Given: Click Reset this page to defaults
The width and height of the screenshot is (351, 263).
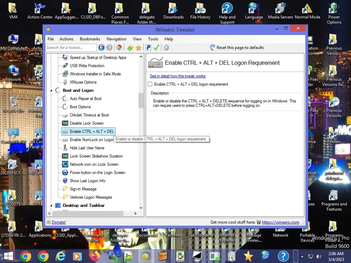Looking at the screenshot, I should pyautogui.click(x=240, y=47).
